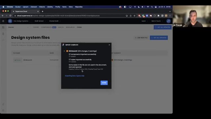
Task: Open the Brands dropdown selector
Action: tap(18, 27)
